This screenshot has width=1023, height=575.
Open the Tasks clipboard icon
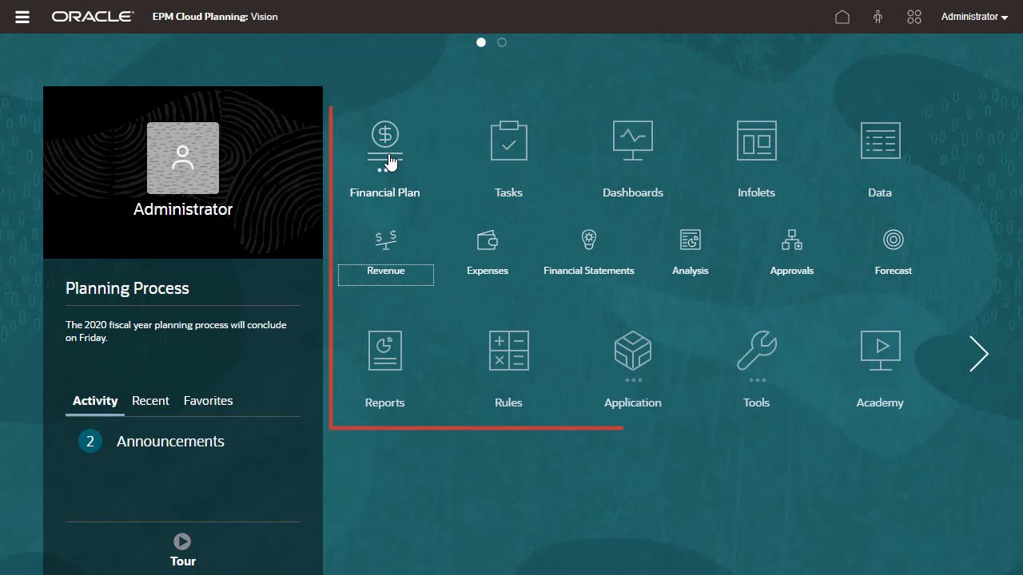[509, 141]
